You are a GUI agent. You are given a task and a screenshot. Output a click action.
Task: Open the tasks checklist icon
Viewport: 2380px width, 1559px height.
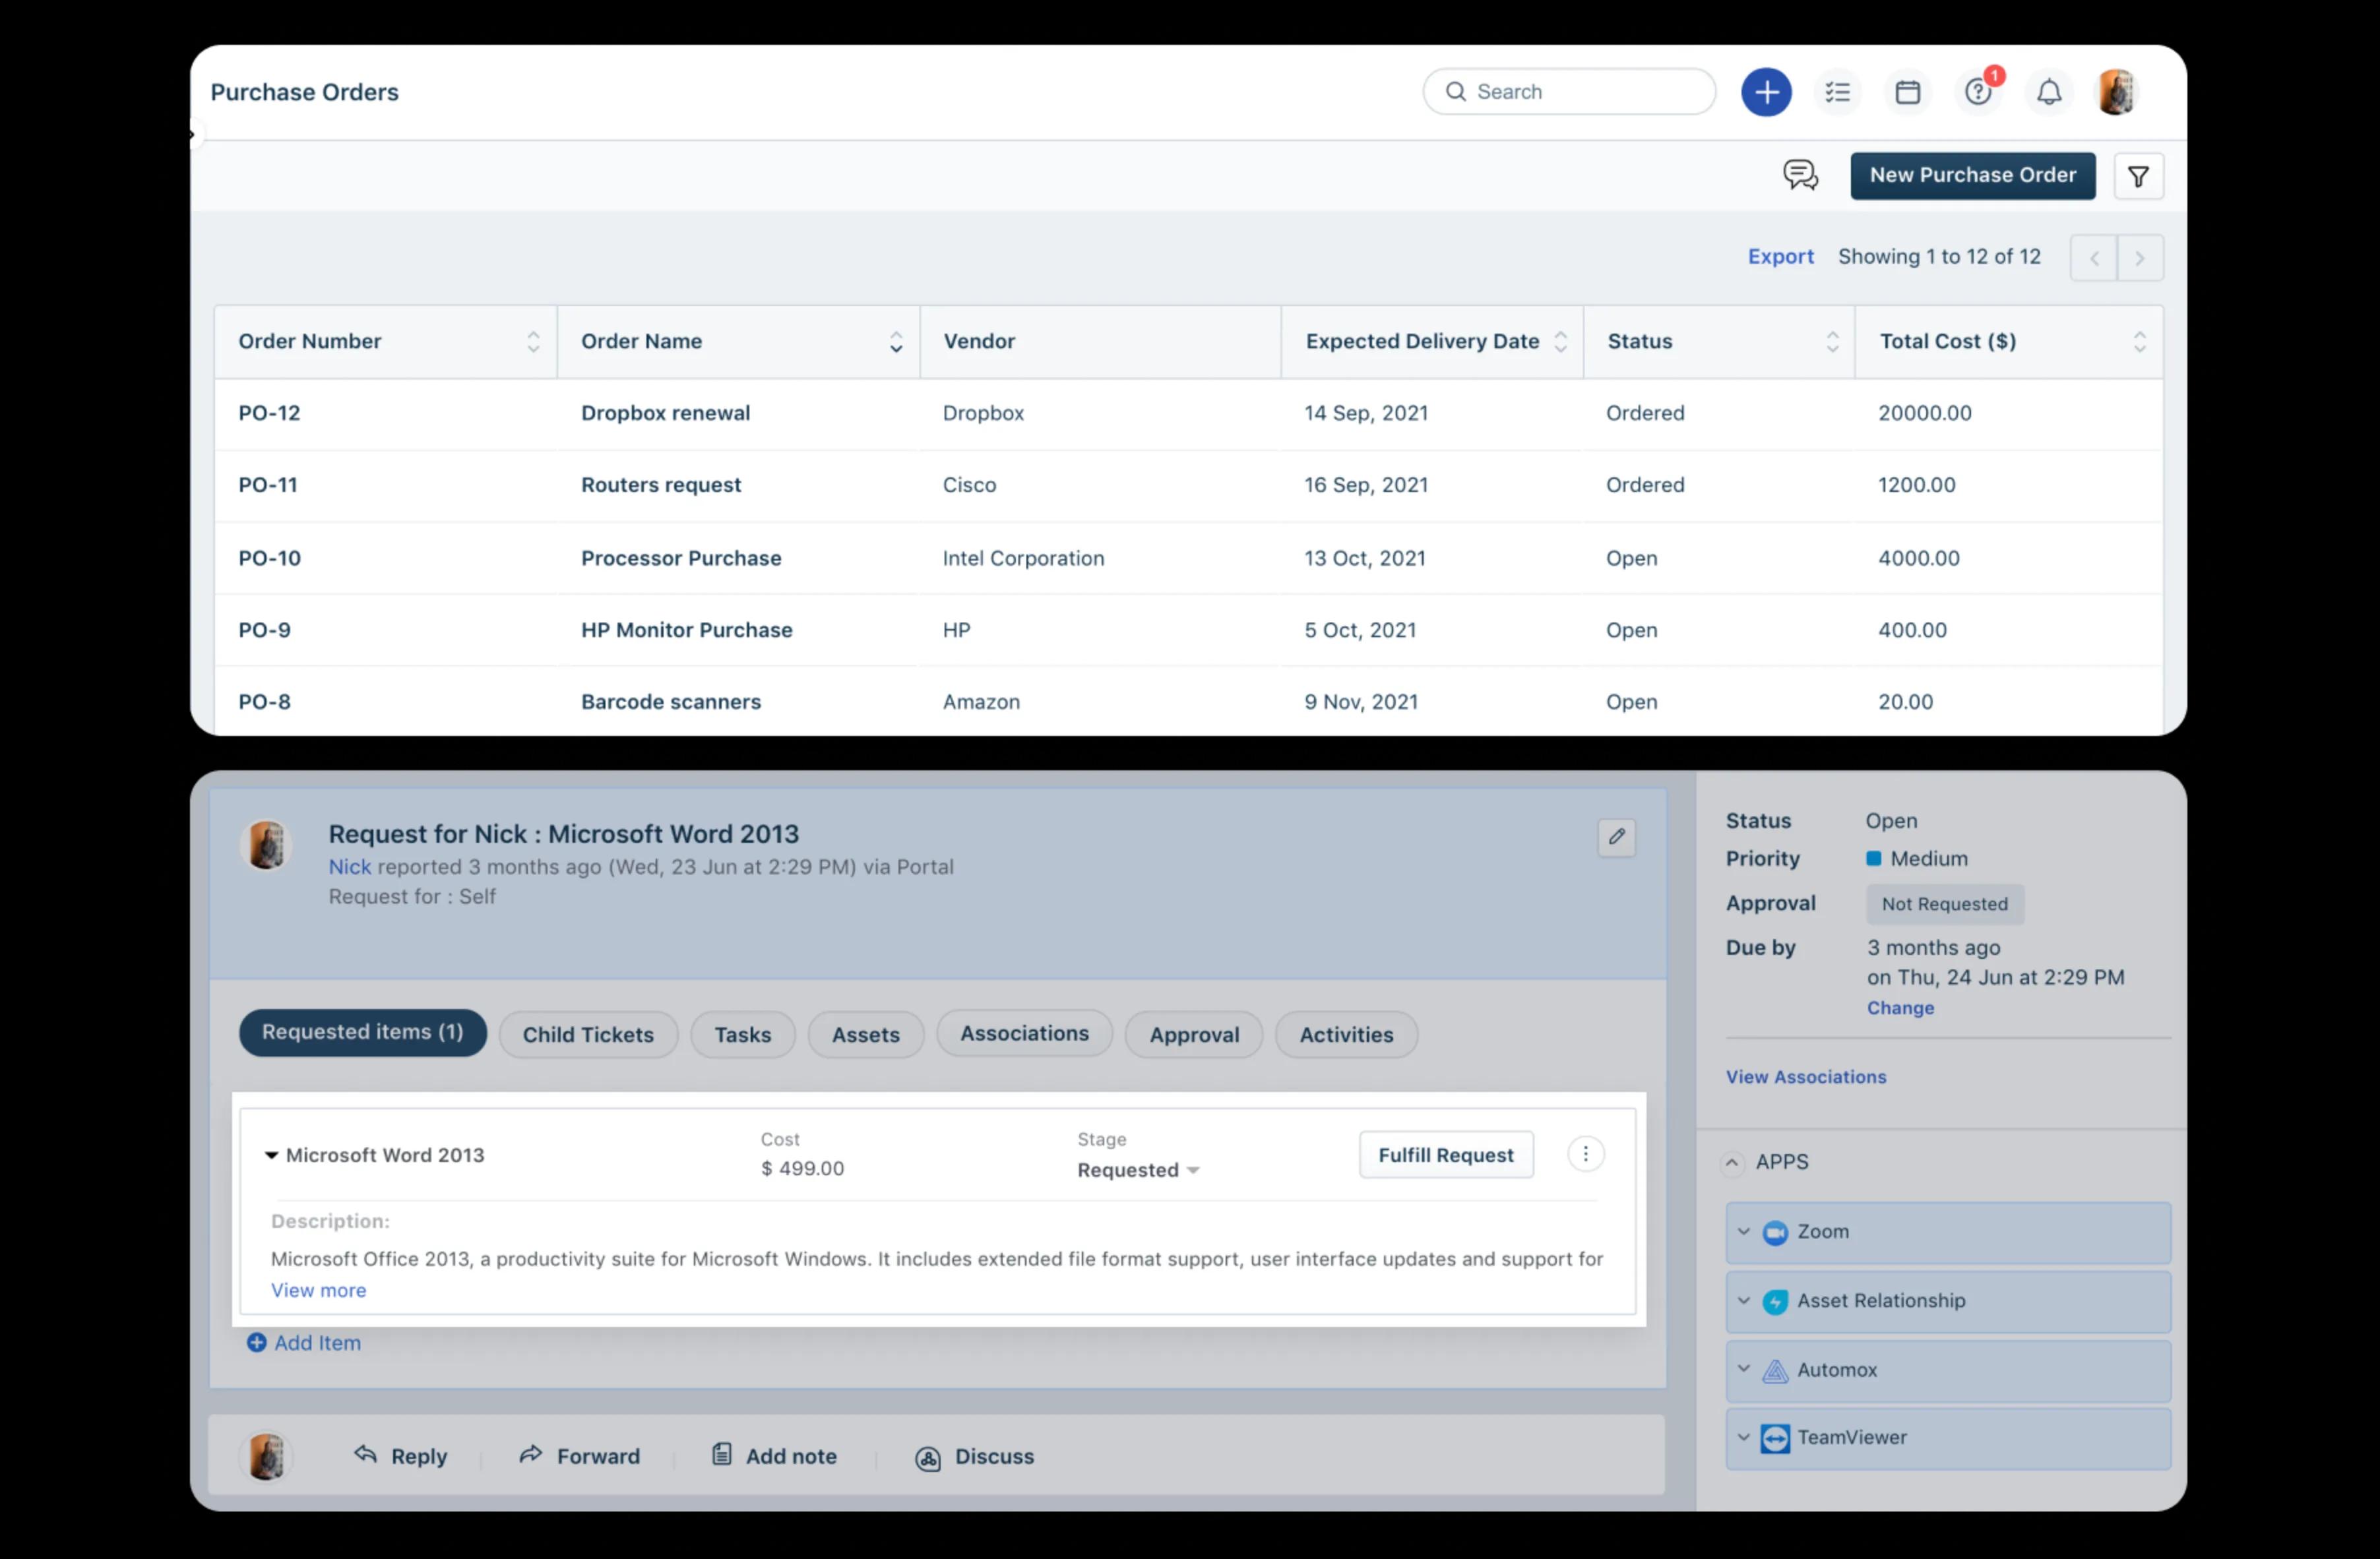tap(1837, 92)
